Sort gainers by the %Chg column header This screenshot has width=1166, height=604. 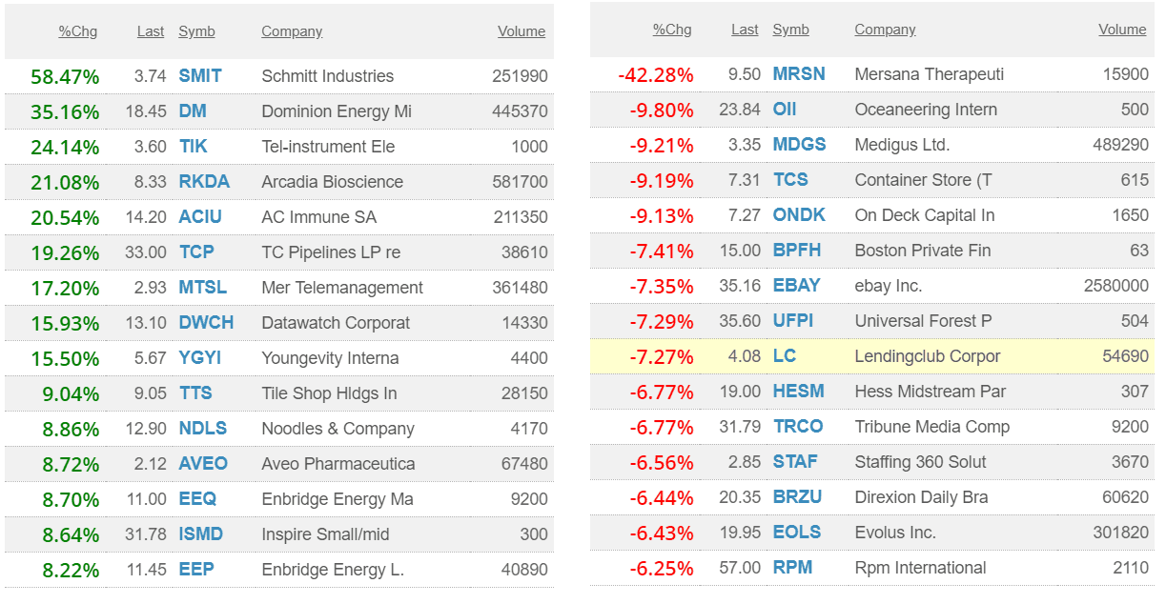pos(77,30)
